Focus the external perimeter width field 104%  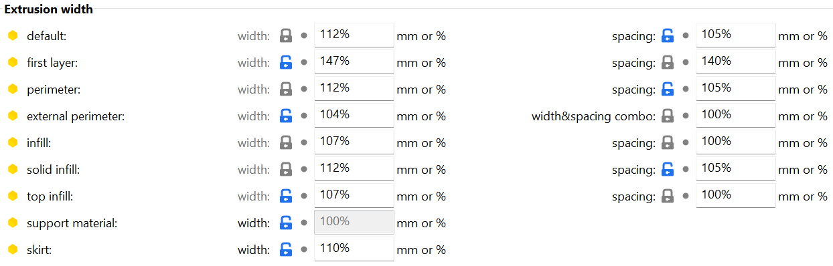pos(354,115)
